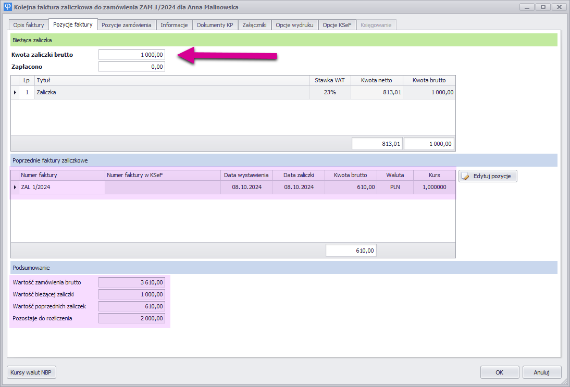Click the Anuluj button
570x387 pixels.
point(541,372)
